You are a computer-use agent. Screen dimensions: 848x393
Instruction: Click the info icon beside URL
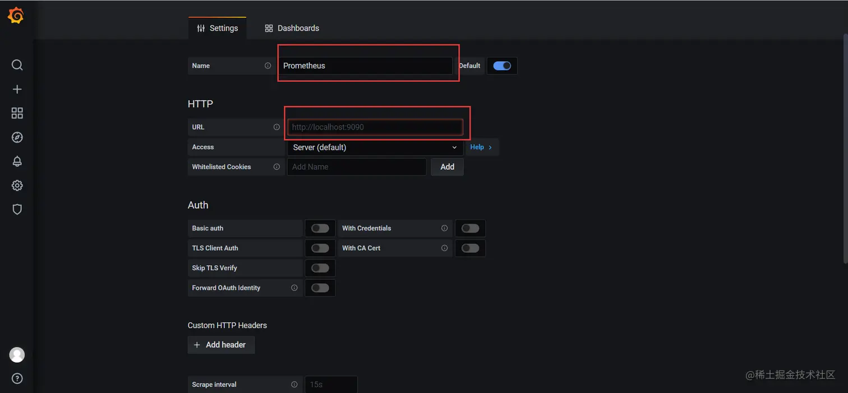click(x=276, y=127)
